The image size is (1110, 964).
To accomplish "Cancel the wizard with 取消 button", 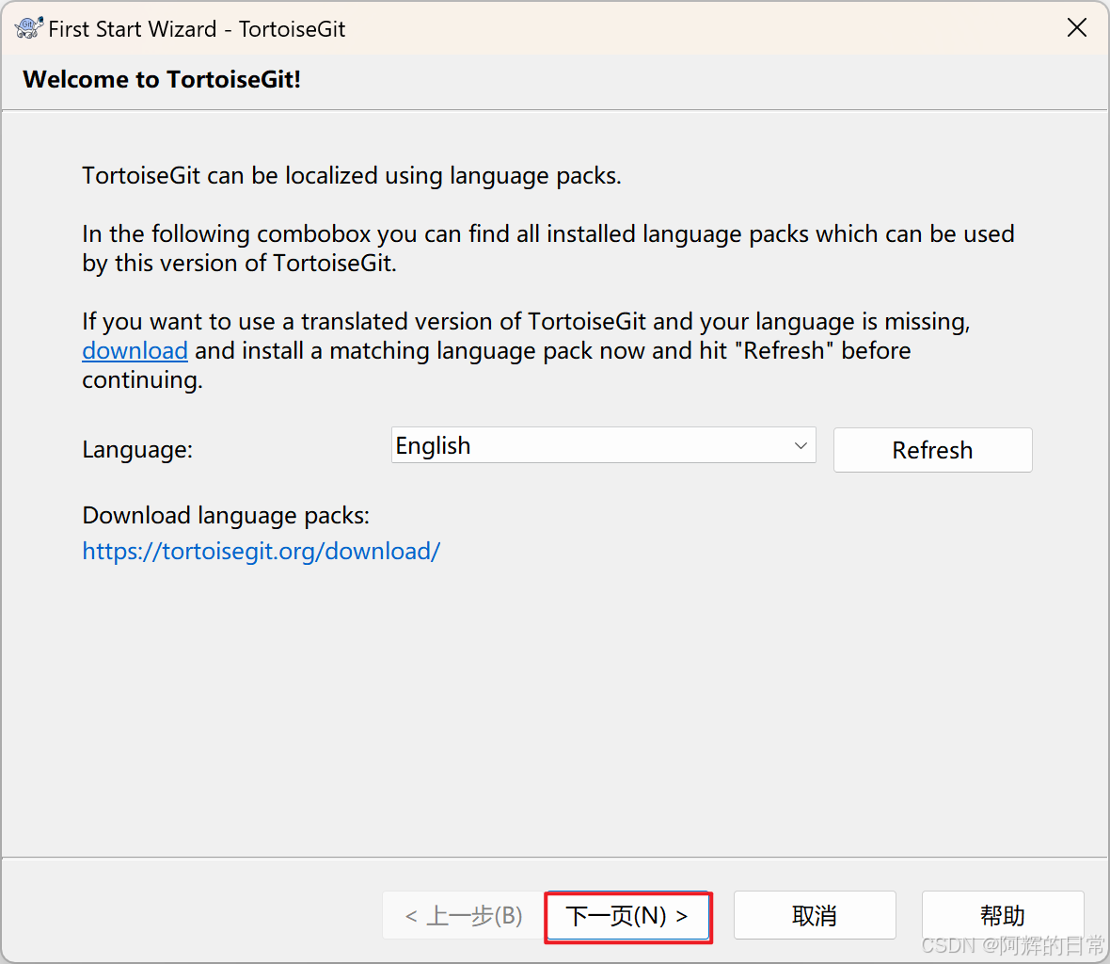I will click(815, 916).
